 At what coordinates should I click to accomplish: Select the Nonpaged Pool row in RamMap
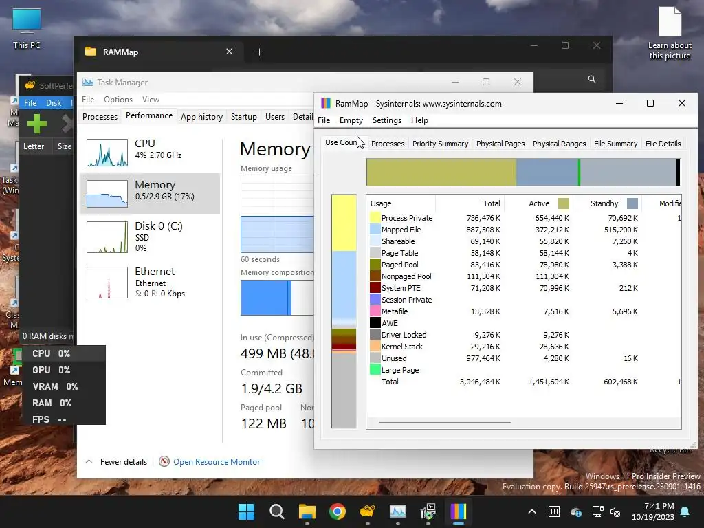[x=524, y=276]
